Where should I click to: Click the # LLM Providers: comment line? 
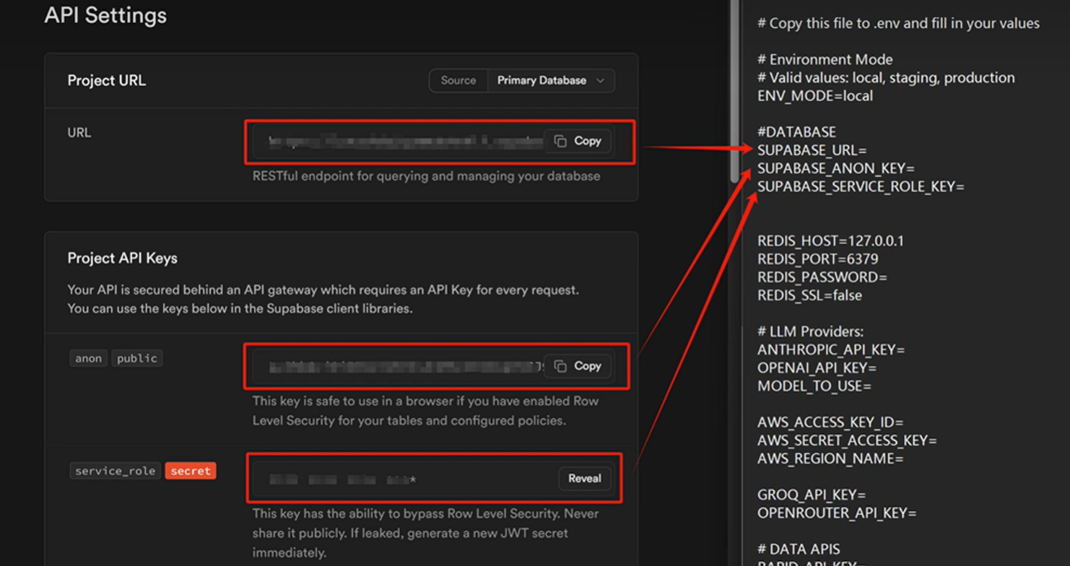pyautogui.click(x=810, y=332)
